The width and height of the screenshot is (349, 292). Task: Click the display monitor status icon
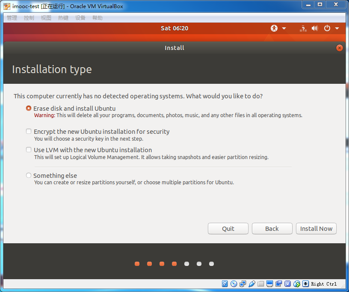coord(269,284)
